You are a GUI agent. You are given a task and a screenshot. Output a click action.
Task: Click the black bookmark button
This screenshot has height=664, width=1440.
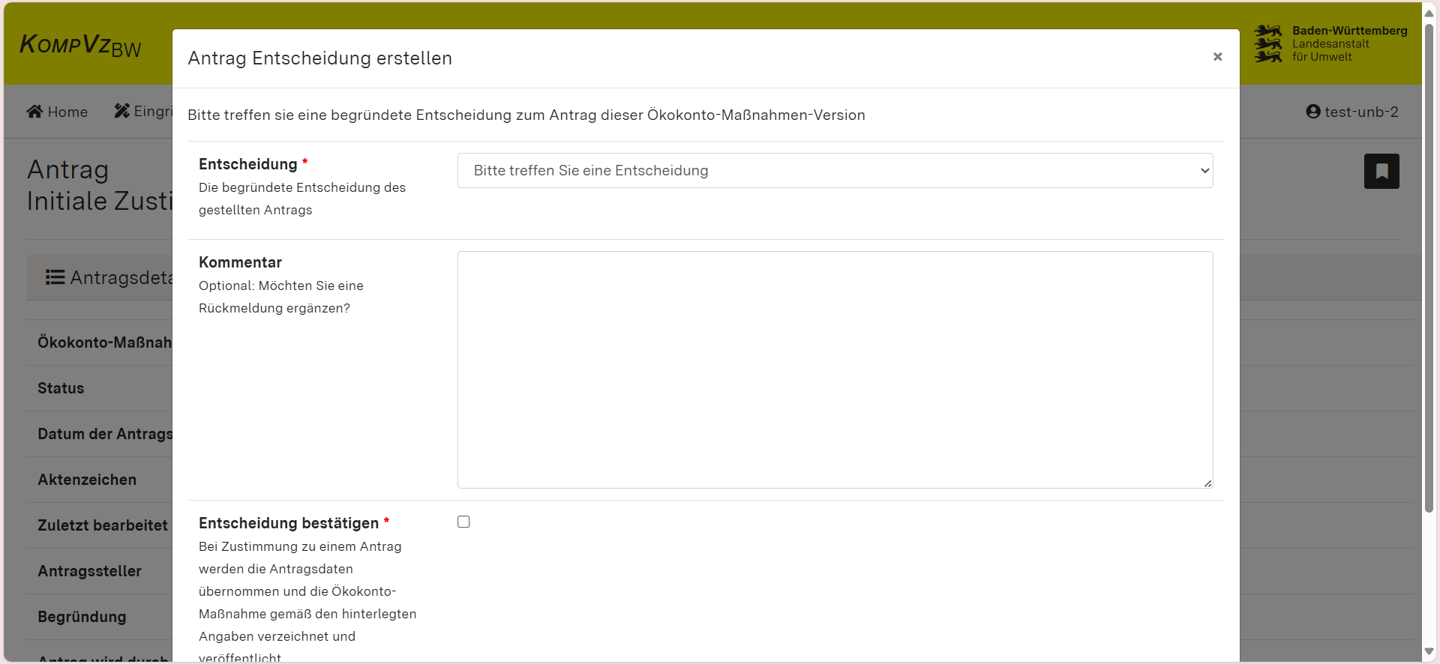tap(1381, 172)
